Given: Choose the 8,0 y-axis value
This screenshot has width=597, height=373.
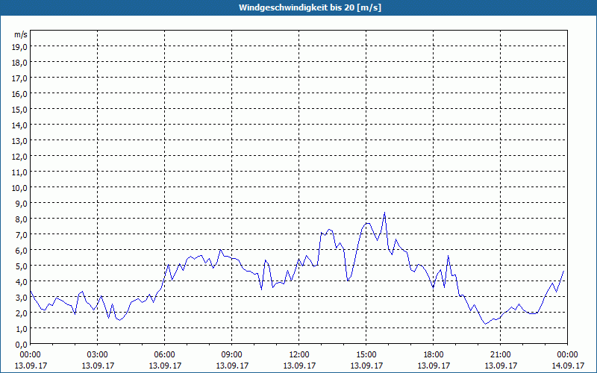Looking at the screenshot, I should (22, 219).
